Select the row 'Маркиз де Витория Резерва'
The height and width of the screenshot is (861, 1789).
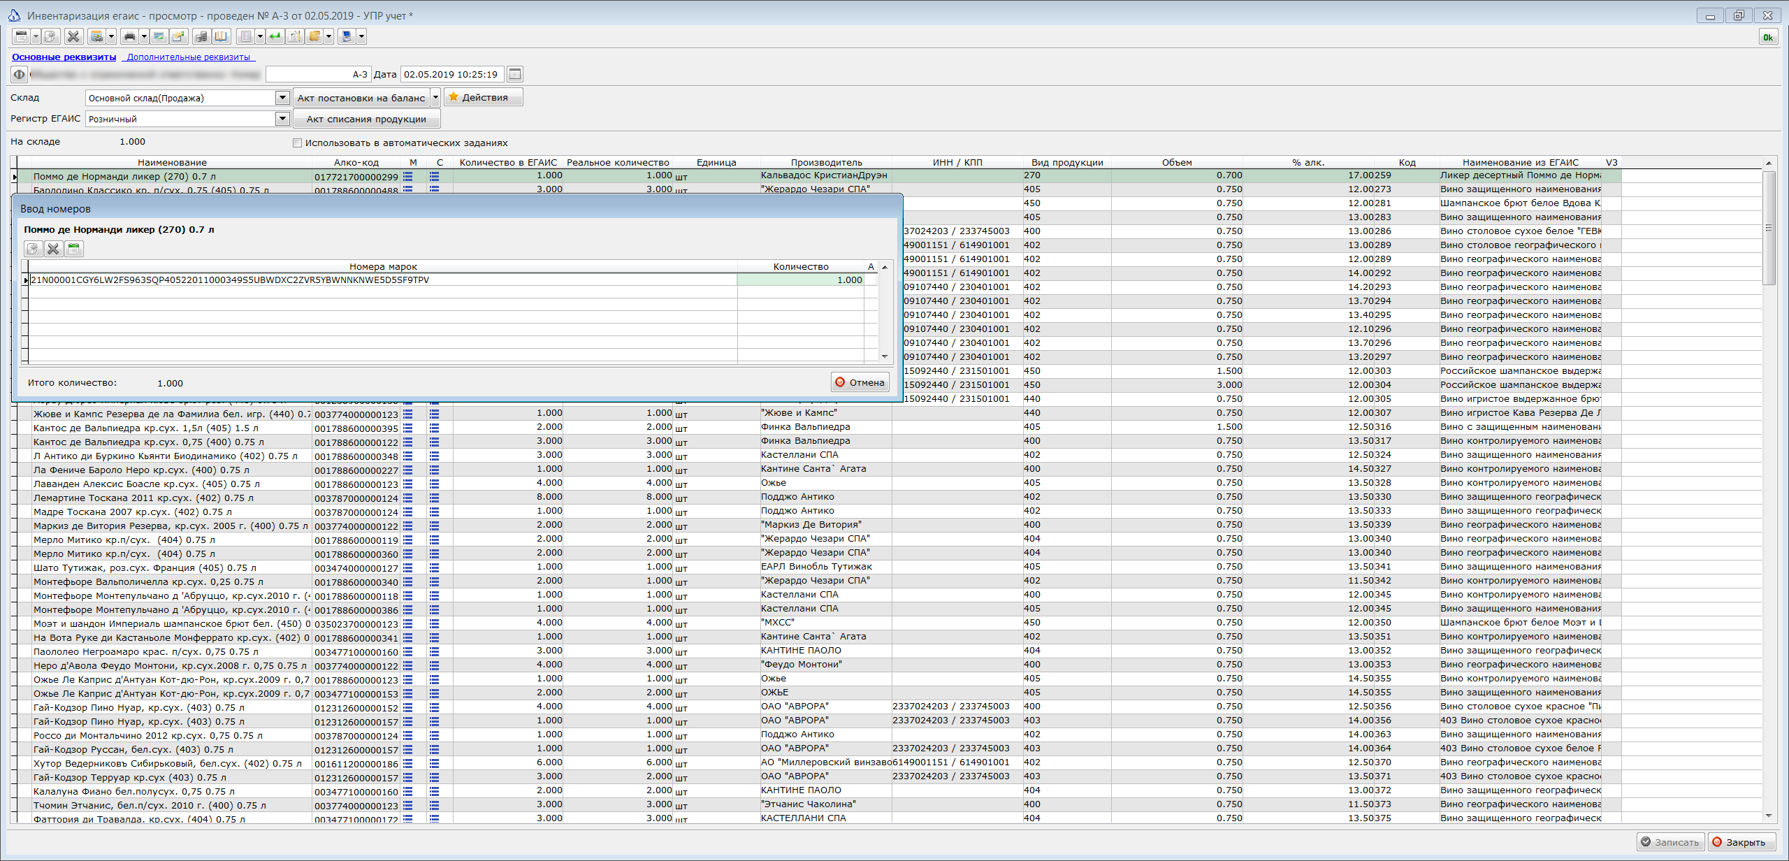(x=818, y=525)
